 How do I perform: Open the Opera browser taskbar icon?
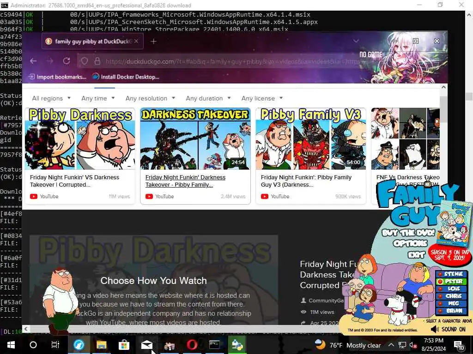tap(192, 345)
